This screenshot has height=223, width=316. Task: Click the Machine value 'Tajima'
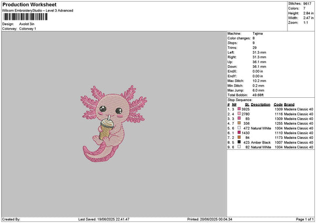[258, 34]
